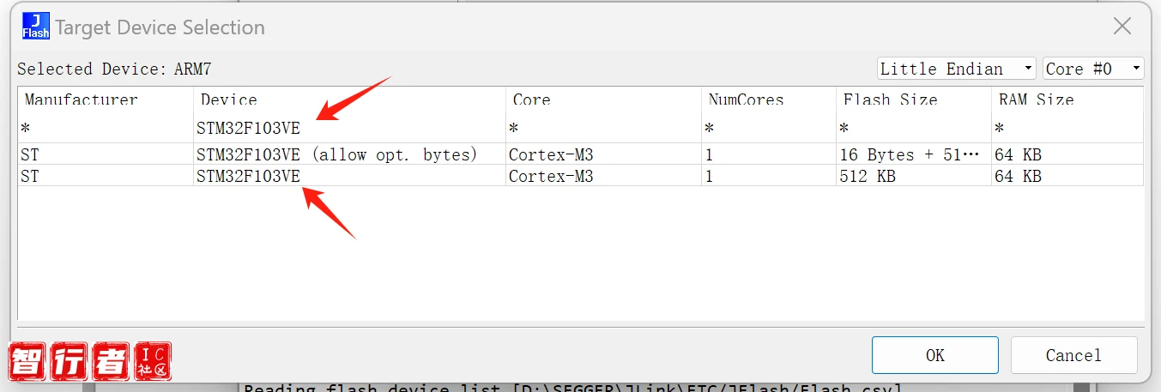The width and height of the screenshot is (1161, 392).
Task: Open the Little Endian dropdown
Action: tap(956, 69)
